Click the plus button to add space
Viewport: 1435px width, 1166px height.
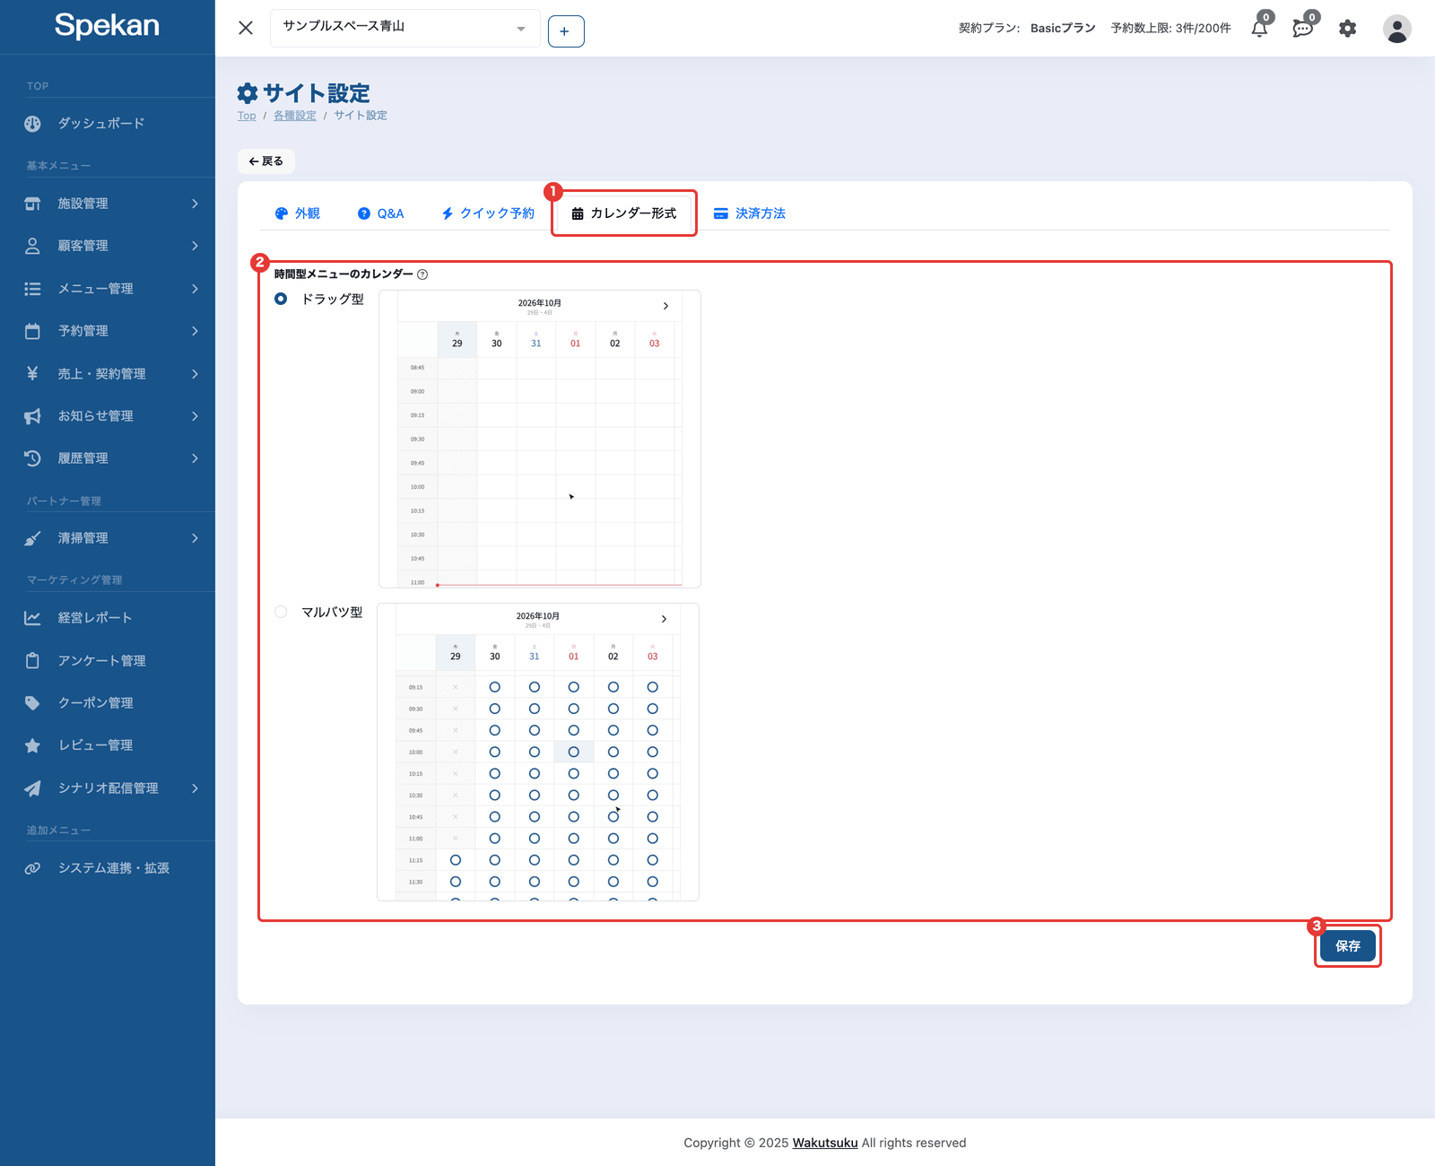[x=566, y=31]
